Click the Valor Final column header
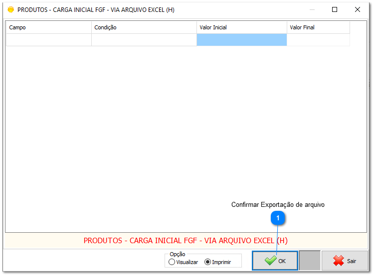The width and height of the screenshot is (374, 276). point(318,27)
